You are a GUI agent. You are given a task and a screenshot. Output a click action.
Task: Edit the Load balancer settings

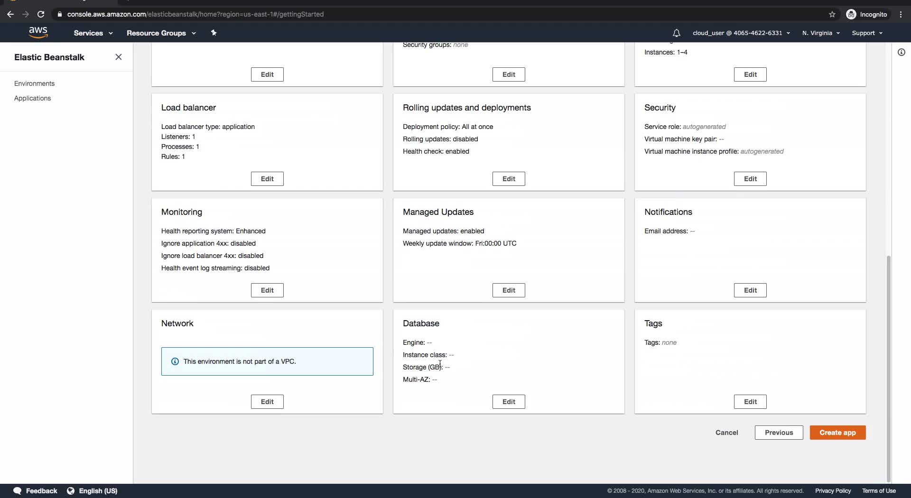pos(267,179)
